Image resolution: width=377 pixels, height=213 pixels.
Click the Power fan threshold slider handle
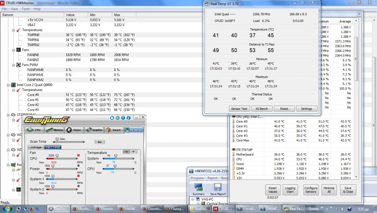pos(53,166)
